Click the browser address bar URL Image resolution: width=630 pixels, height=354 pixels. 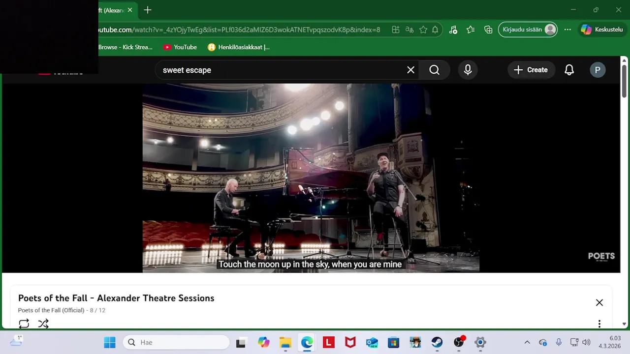tap(239, 29)
